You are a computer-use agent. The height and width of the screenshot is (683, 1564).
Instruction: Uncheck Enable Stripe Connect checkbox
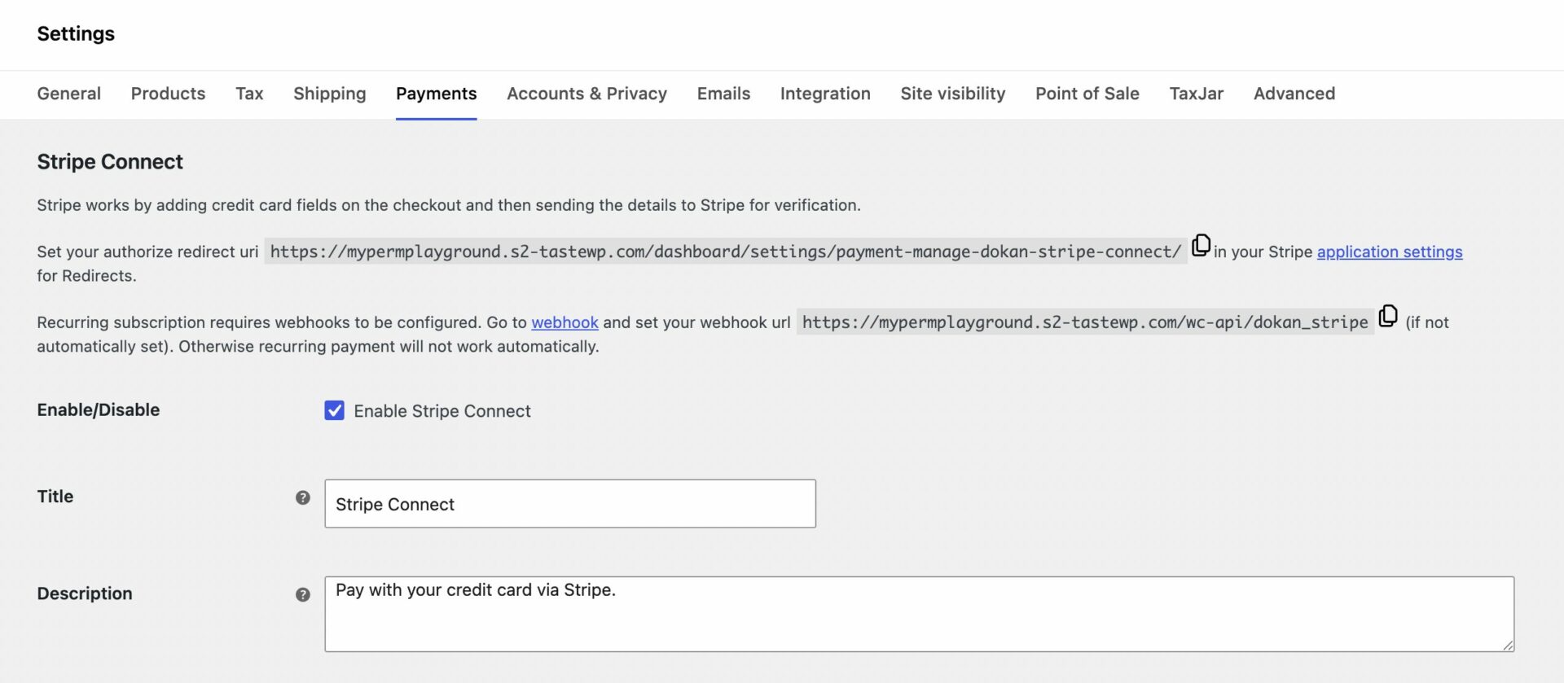click(x=334, y=410)
